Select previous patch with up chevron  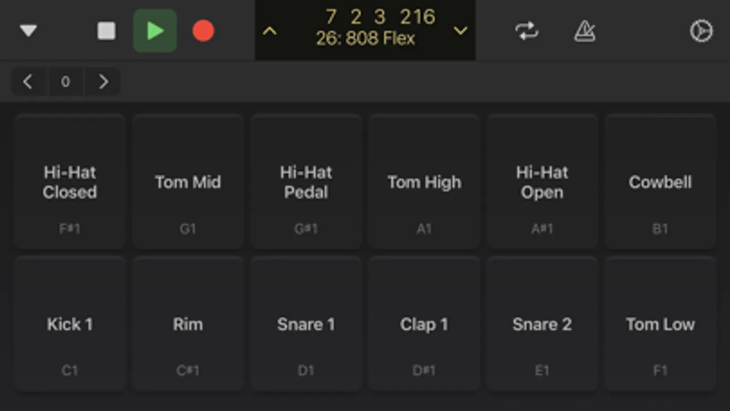coord(270,31)
